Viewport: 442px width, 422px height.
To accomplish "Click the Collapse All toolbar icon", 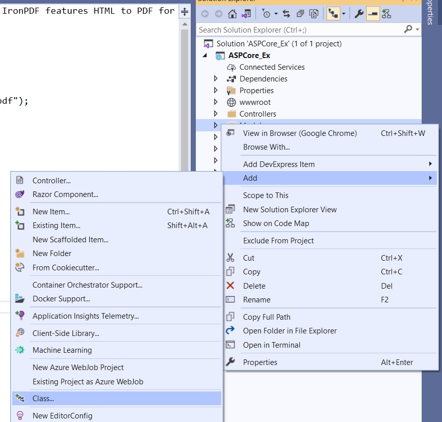I will coord(300,14).
